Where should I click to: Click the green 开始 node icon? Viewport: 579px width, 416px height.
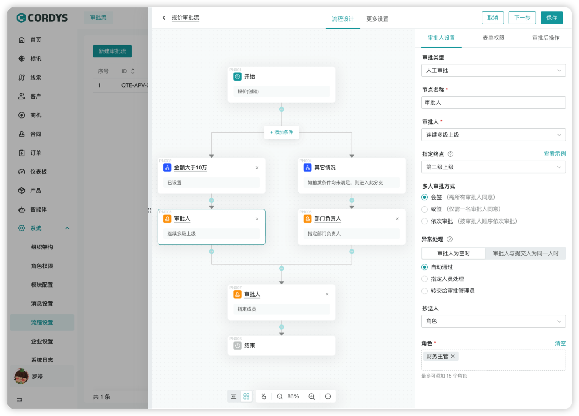tap(237, 77)
